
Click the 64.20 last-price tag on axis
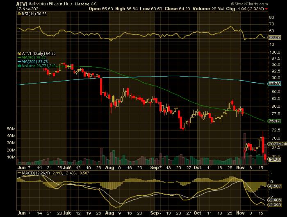pos(274,159)
